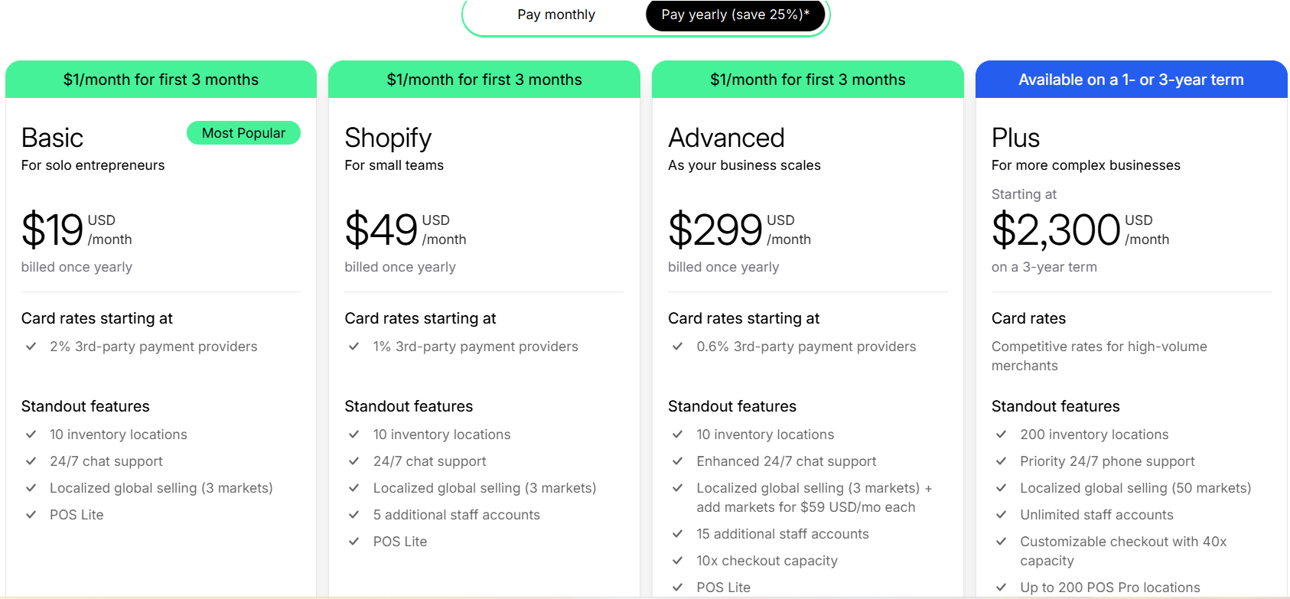The width and height of the screenshot is (1290, 599).
Task: Click checkmark beside 5 additional staff accounts
Action: pyautogui.click(x=354, y=515)
